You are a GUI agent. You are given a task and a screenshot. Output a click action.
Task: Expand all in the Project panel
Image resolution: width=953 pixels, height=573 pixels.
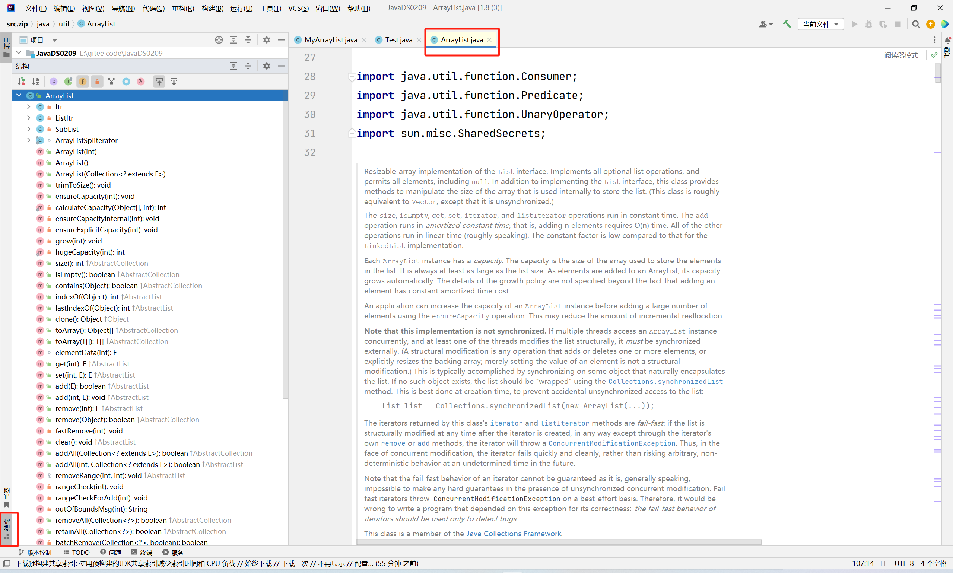(x=234, y=40)
